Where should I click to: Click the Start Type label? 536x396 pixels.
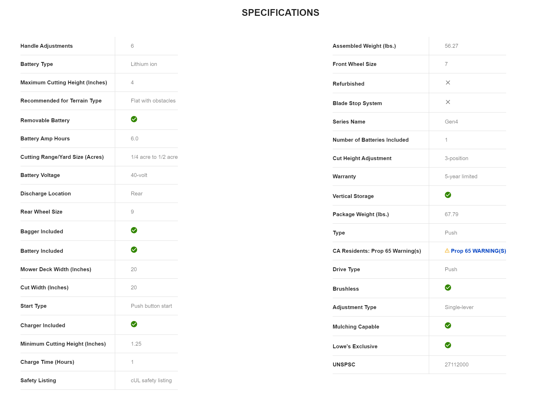click(33, 306)
